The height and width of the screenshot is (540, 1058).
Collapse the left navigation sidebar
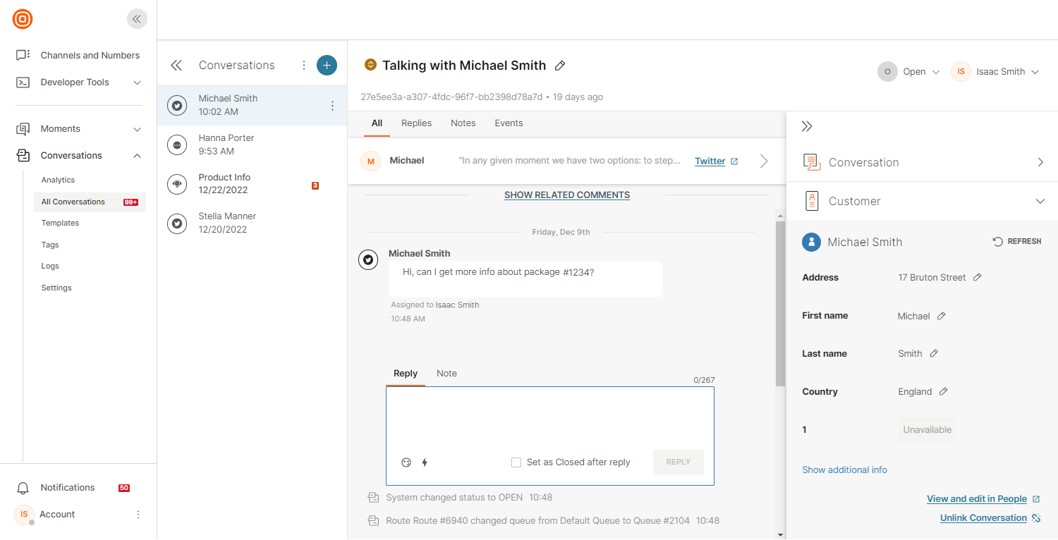click(137, 19)
